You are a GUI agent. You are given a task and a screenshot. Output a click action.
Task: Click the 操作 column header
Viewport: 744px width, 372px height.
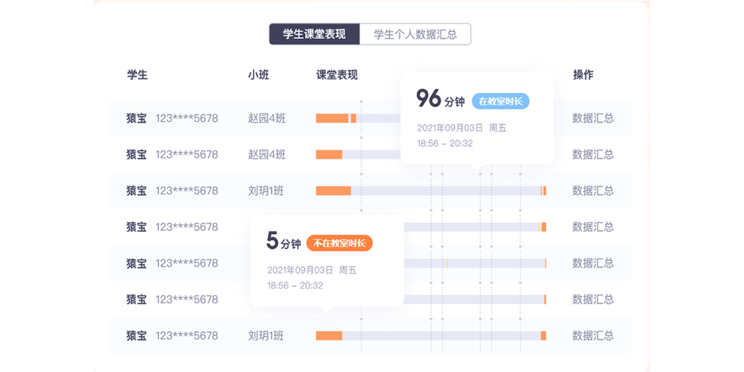(x=583, y=75)
